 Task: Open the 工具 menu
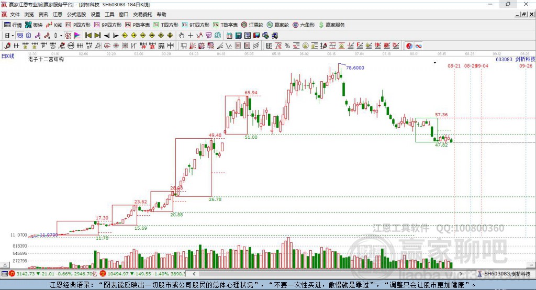(x=109, y=14)
